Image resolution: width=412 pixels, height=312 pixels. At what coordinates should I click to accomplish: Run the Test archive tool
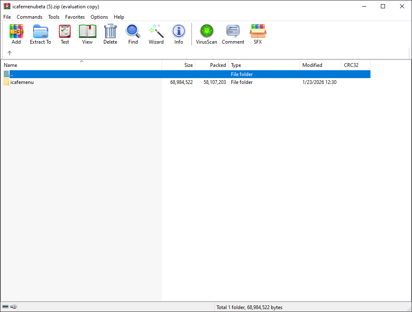coord(65,34)
